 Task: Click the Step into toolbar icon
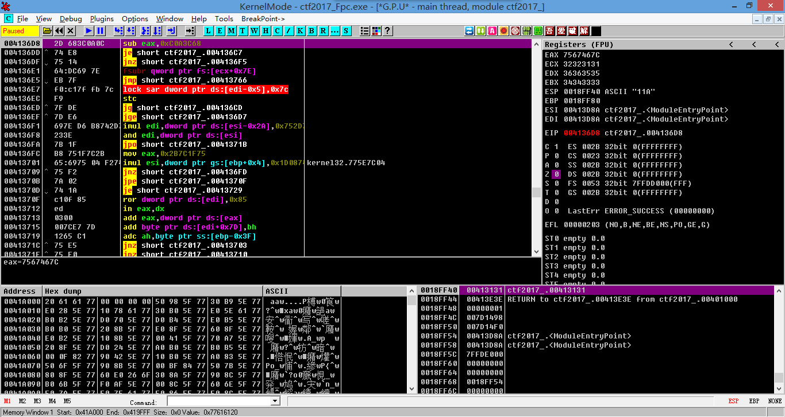118,30
